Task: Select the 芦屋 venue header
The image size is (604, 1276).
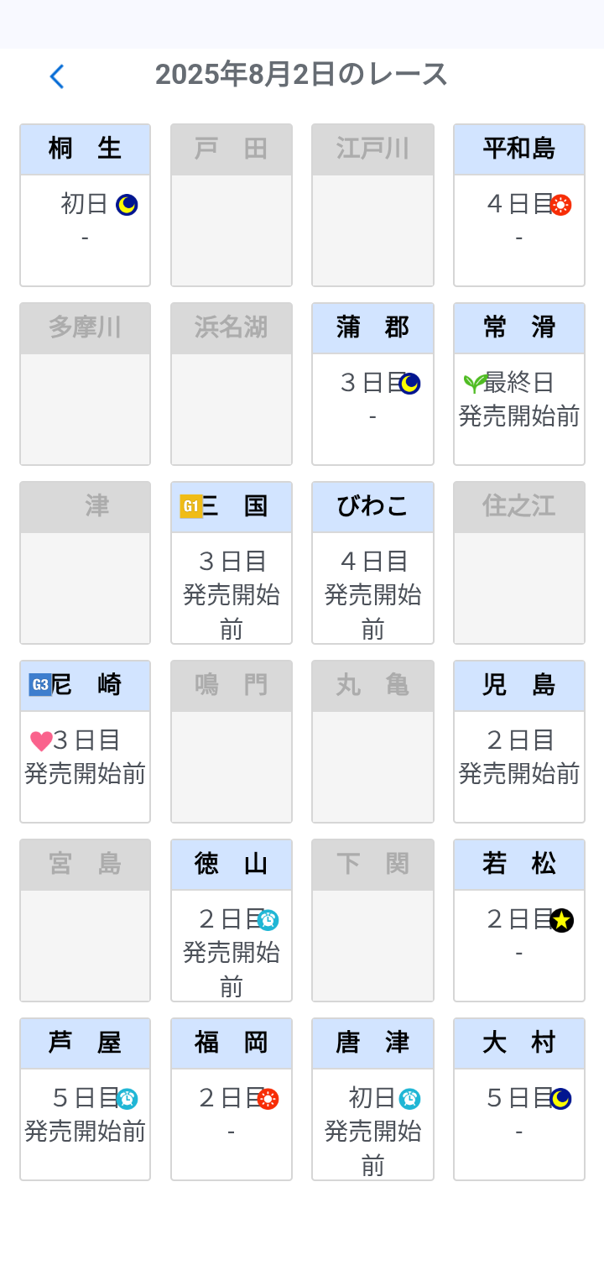Action: coord(85,1043)
